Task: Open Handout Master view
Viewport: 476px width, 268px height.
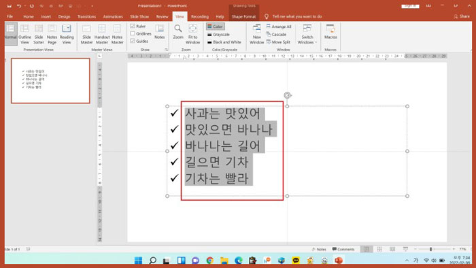Action: click(x=102, y=34)
